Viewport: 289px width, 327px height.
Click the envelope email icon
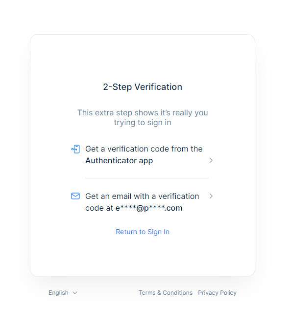point(75,196)
